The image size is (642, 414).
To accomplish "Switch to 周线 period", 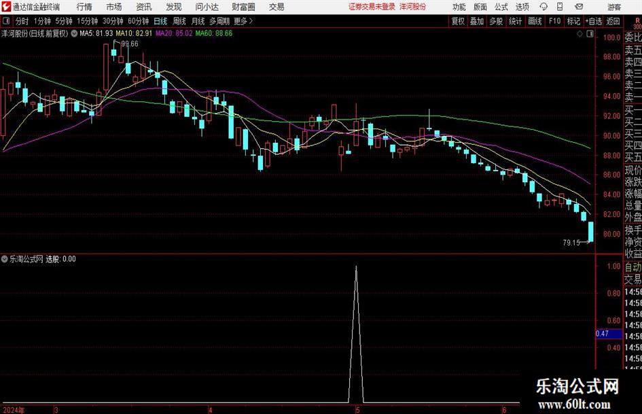I will [x=179, y=21].
